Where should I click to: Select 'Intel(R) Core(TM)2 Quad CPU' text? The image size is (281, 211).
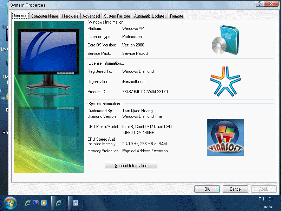[x=147, y=127]
